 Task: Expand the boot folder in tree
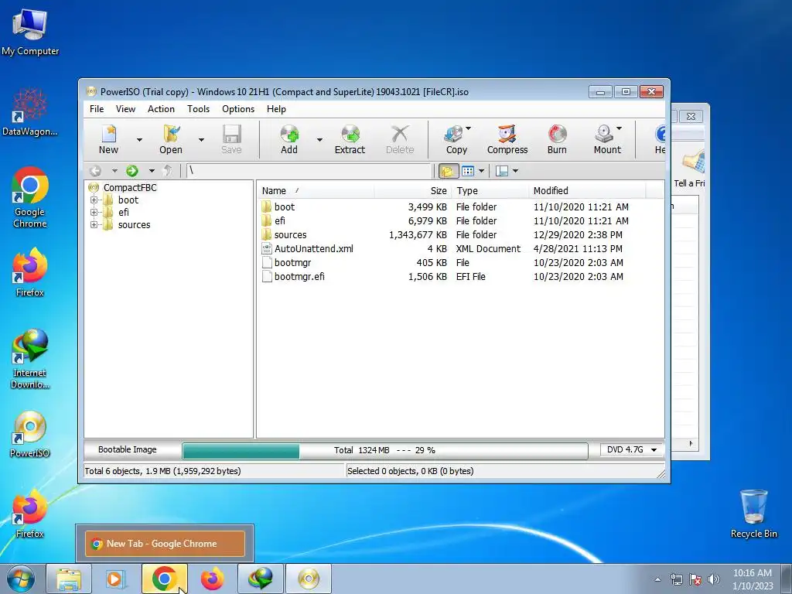[x=94, y=200]
